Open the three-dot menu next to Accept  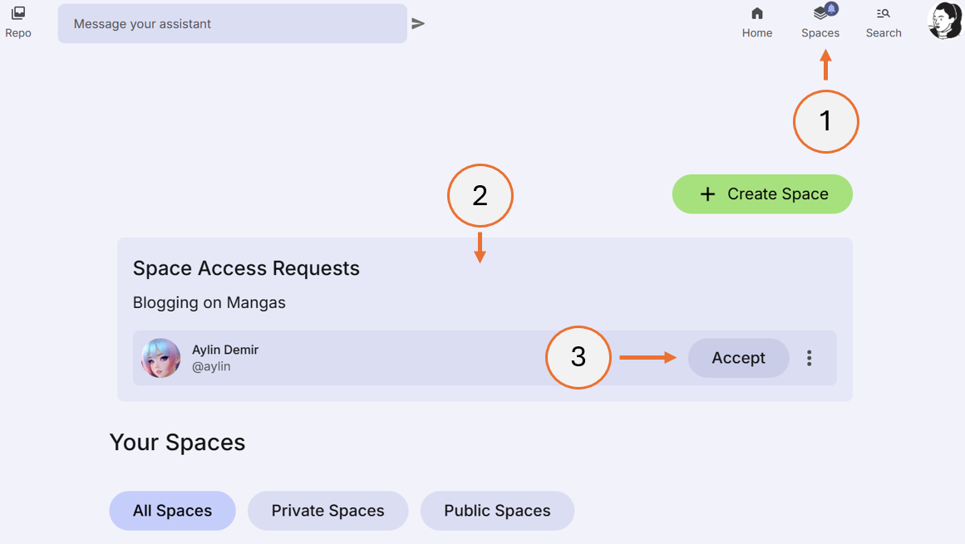tap(809, 358)
